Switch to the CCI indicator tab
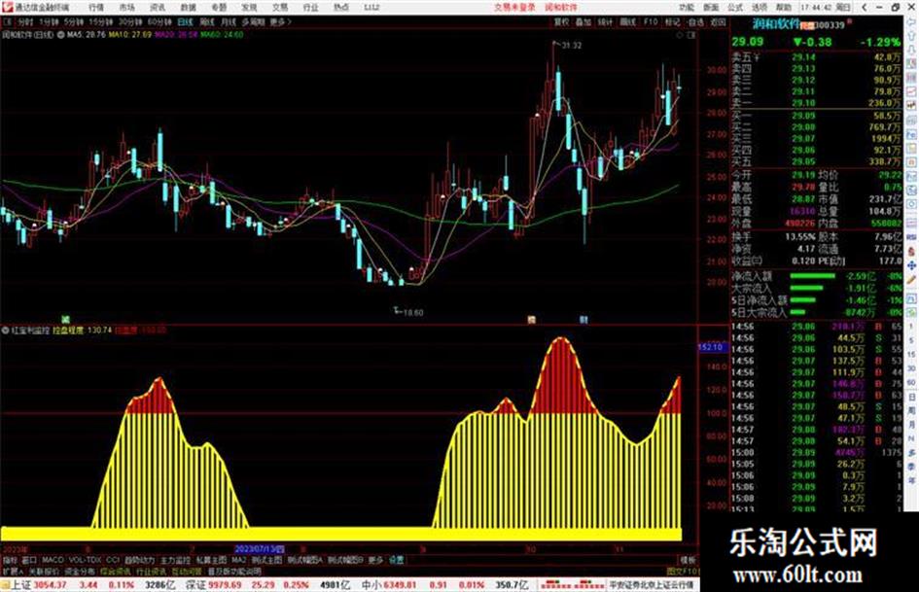 tap(113, 560)
